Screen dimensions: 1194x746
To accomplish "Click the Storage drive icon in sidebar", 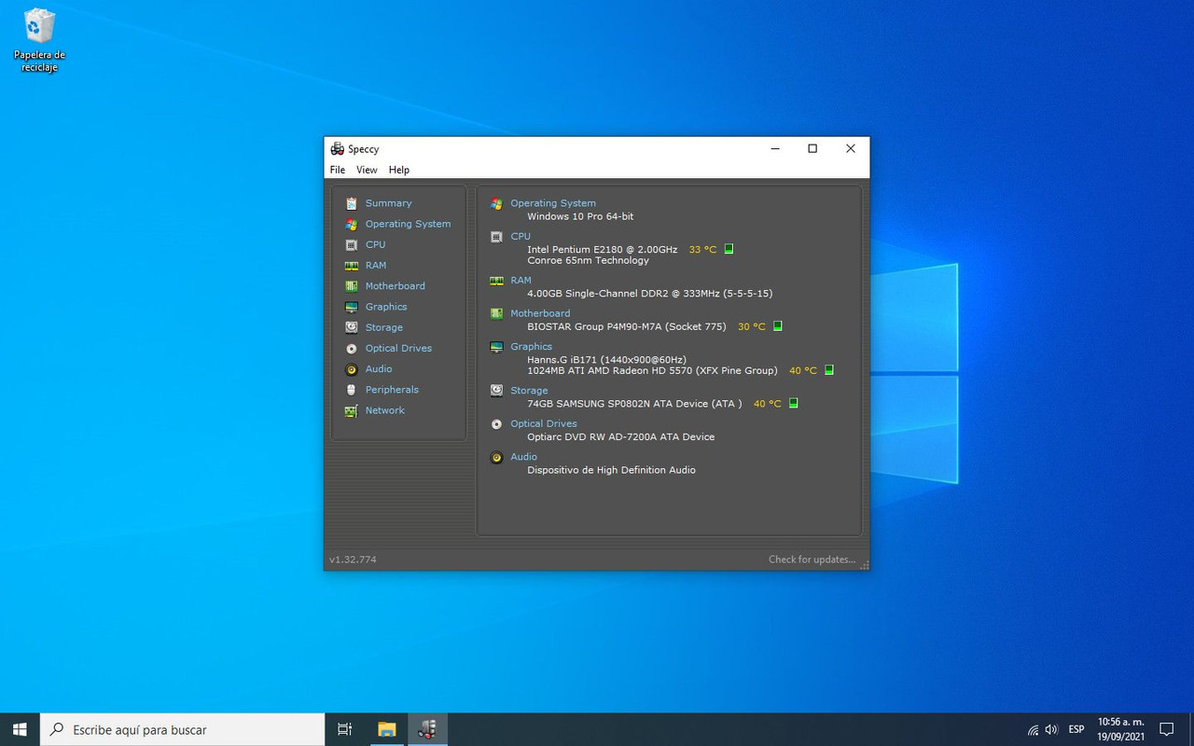I will pyautogui.click(x=351, y=327).
